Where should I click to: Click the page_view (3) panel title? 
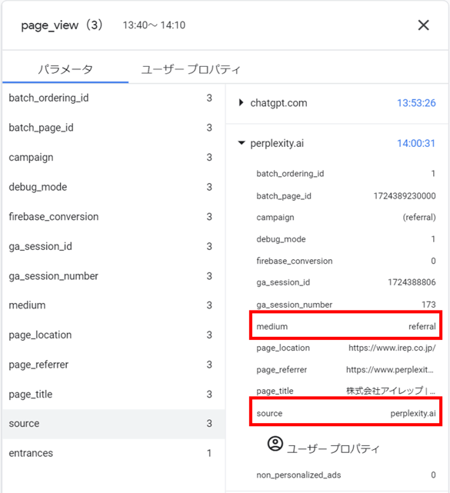(x=62, y=25)
